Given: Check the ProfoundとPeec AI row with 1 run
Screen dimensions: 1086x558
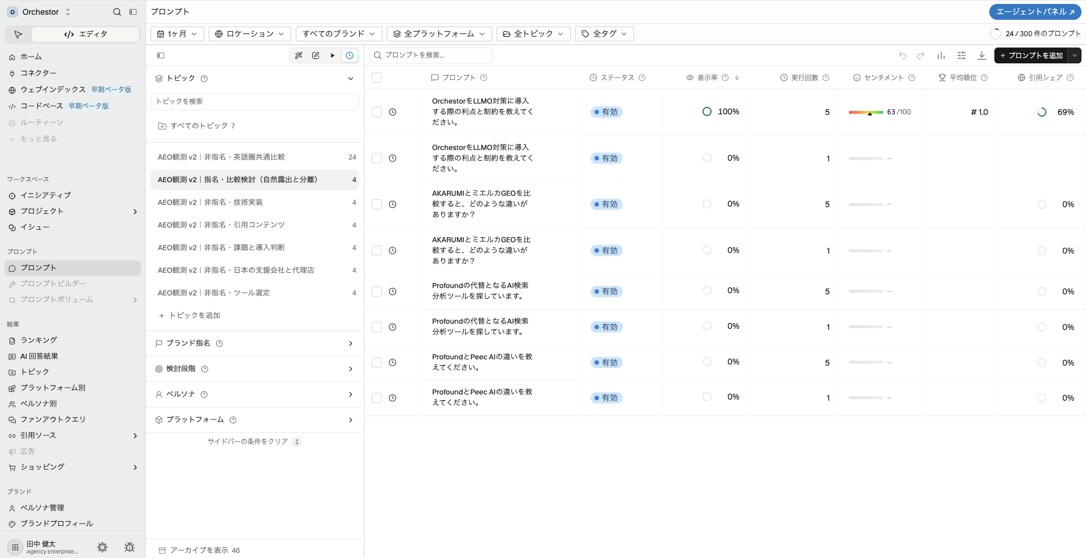Looking at the screenshot, I should click(377, 398).
